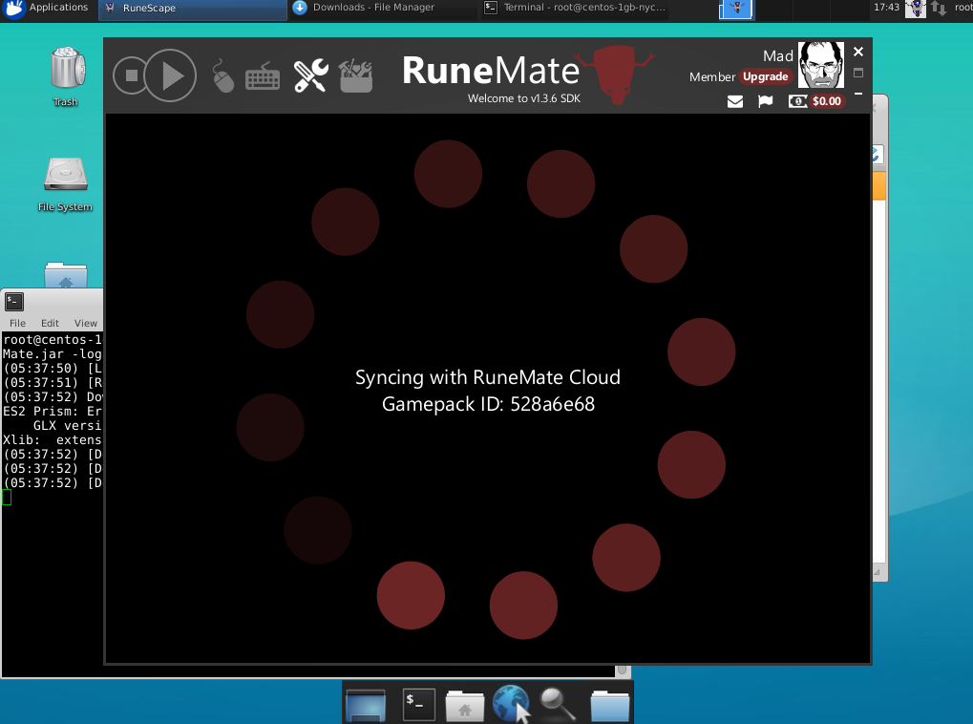Click the flag icon
This screenshot has width=973, height=724.
(x=765, y=101)
